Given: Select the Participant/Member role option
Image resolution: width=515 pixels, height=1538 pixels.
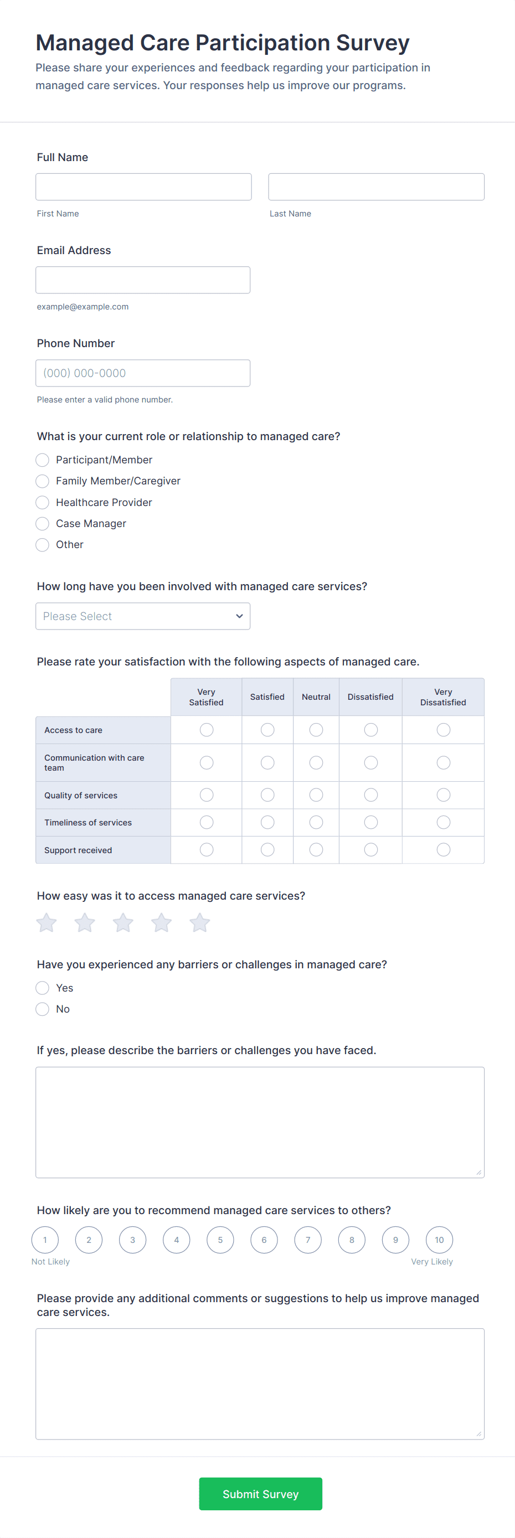Looking at the screenshot, I should click(x=43, y=460).
